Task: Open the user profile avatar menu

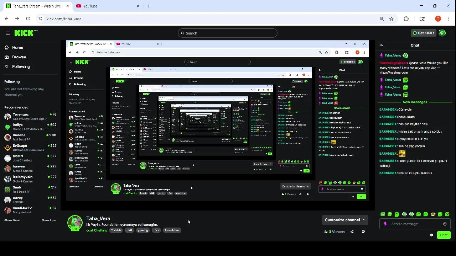Action: (442, 33)
